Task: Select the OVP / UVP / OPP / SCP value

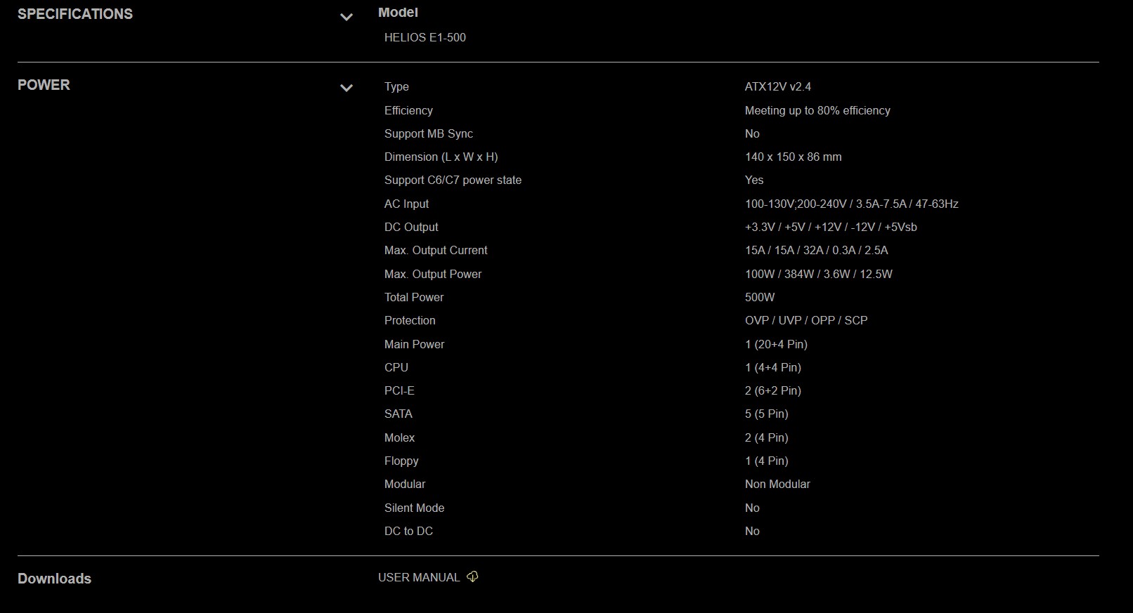Action: coord(806,320)
